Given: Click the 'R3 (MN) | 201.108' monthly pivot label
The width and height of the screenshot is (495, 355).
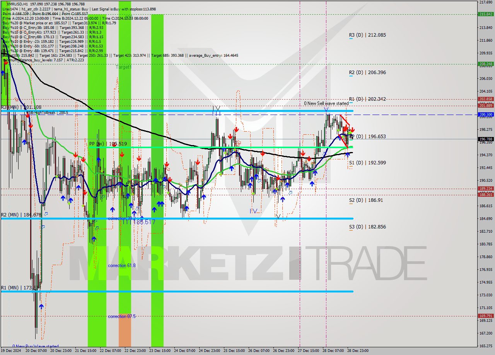Looking at the screenshot, I should coord(21,107).
